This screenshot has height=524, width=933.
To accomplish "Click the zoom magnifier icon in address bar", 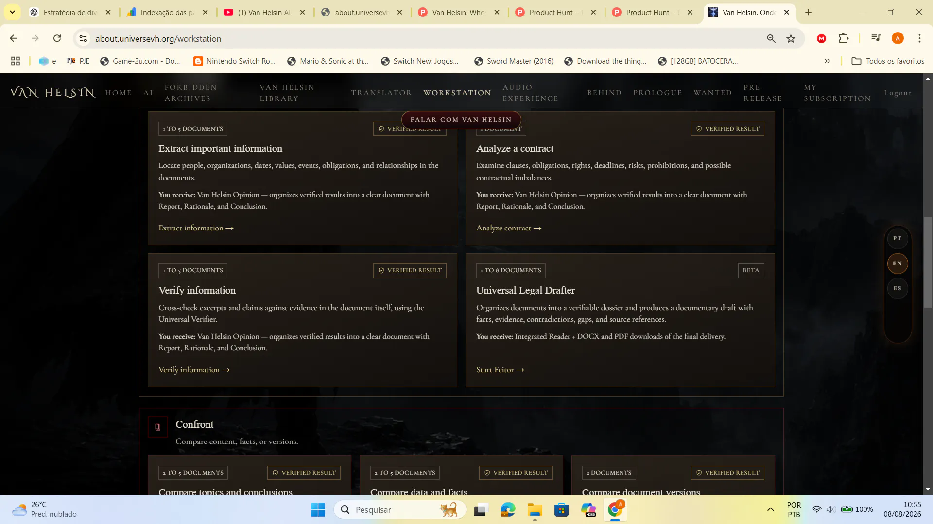I will [x=771, y=38].
